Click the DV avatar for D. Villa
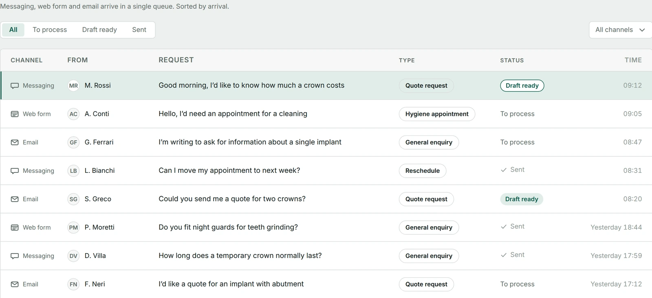Screen dimensions: 652x298 (73, 256)
